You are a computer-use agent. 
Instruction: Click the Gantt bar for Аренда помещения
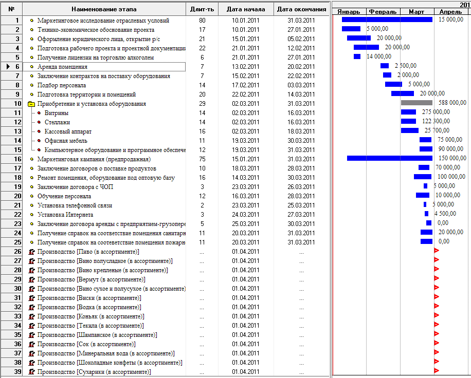click(385, 66)
